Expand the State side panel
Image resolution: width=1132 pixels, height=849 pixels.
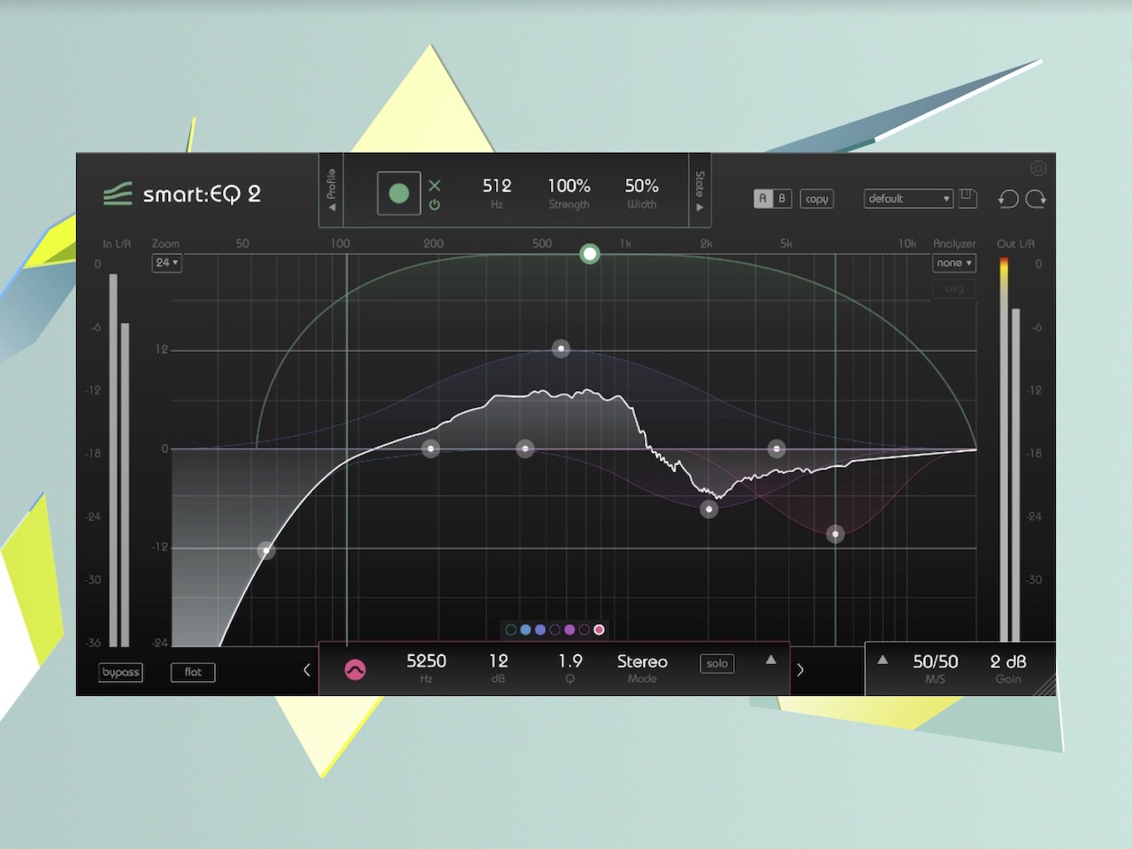tap(700, 190)
